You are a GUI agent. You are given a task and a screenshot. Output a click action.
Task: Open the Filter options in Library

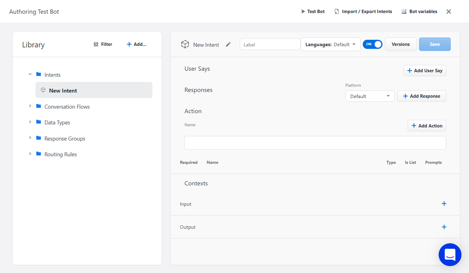pos(103,44)
